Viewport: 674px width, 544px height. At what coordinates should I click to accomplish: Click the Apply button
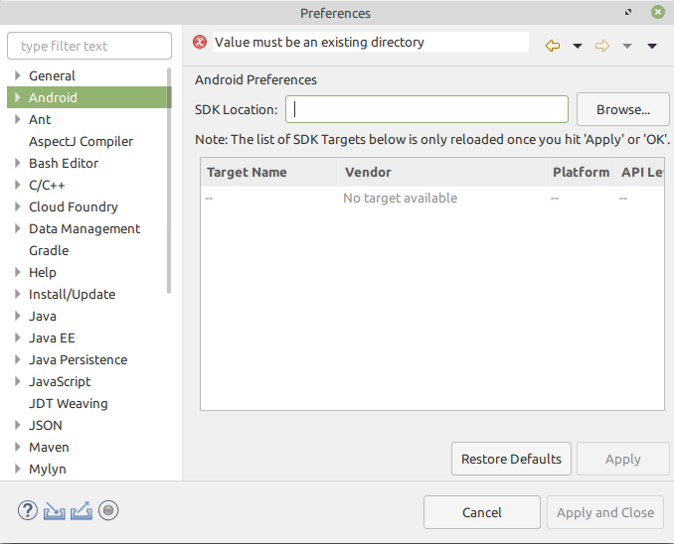pyautogui.click(x=623, y=459)
